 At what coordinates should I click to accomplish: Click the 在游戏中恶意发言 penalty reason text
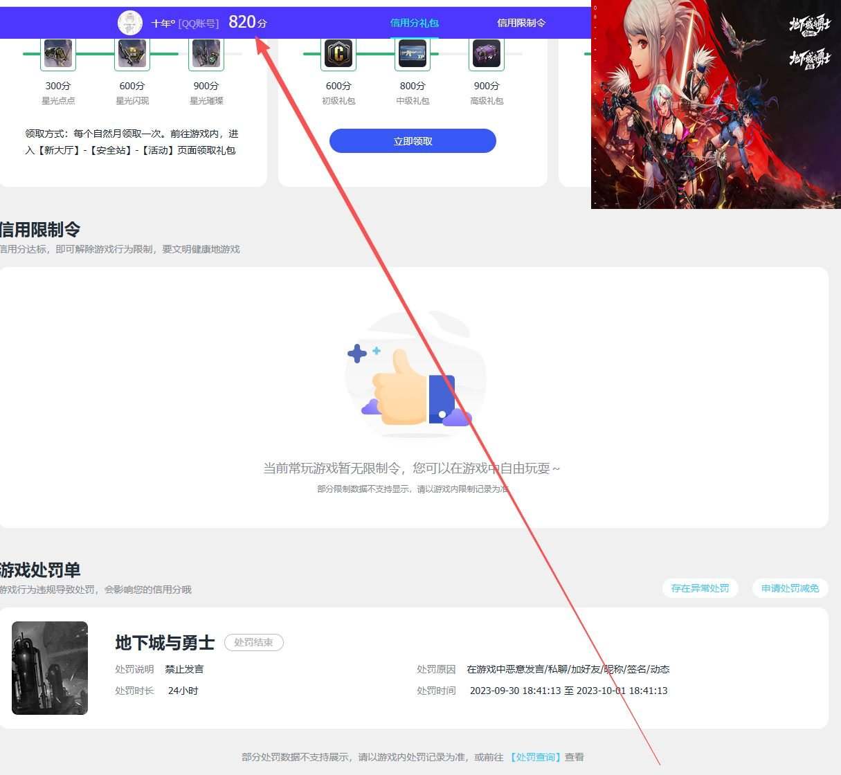pyautogui.click(x=568, y=669)
